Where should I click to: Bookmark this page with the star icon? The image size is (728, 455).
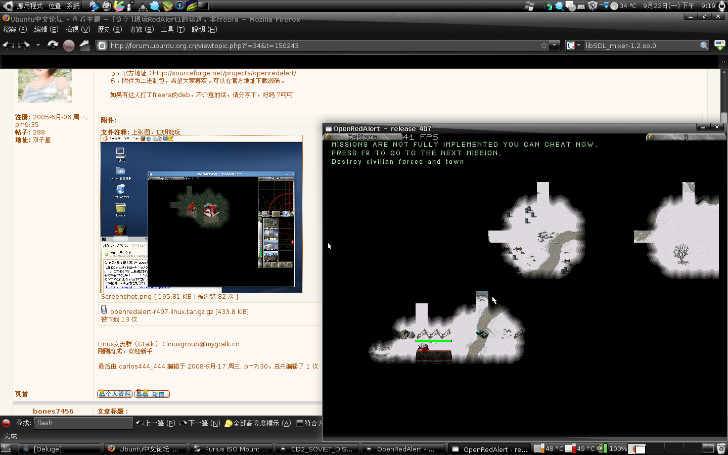click(x=544, y=45)
